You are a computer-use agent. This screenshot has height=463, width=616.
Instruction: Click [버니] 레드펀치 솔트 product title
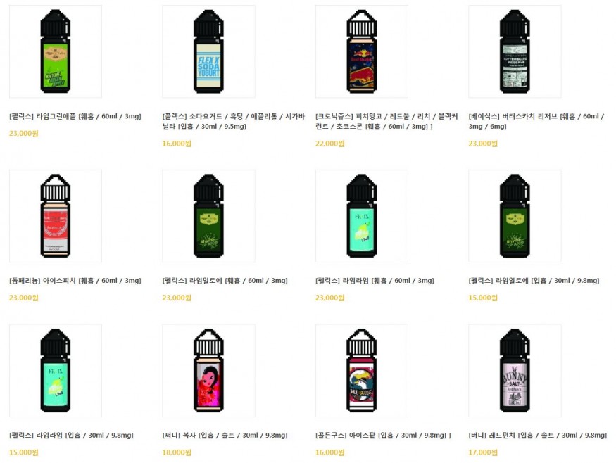coord(538,435)
